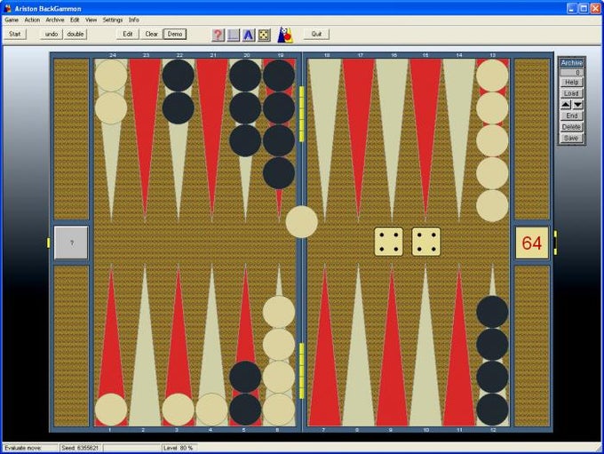Click the Help button in Archive panel
This screenshot has height=454, width=604.
pos(572,82)
